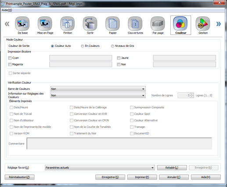The image size is (227, 187).
Task: Show next tabs with right chevron arrow
Action: click(x=219, y=24)
